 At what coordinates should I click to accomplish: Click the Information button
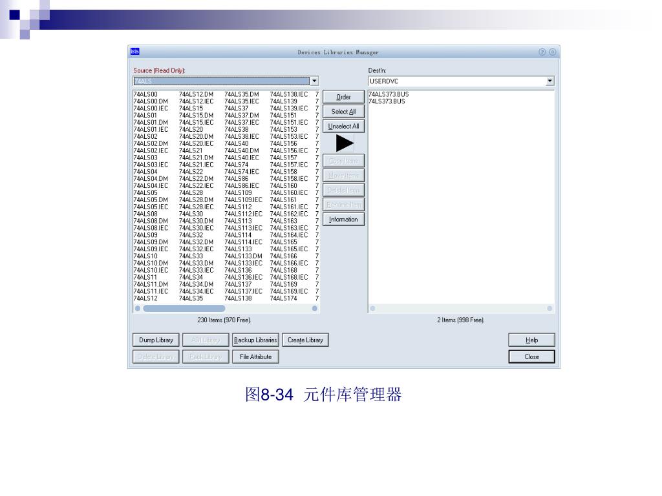(343, 220)
